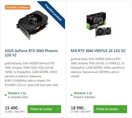
Task: Click the 15 490,- price of ASUS card
Action: click(12, 108)
